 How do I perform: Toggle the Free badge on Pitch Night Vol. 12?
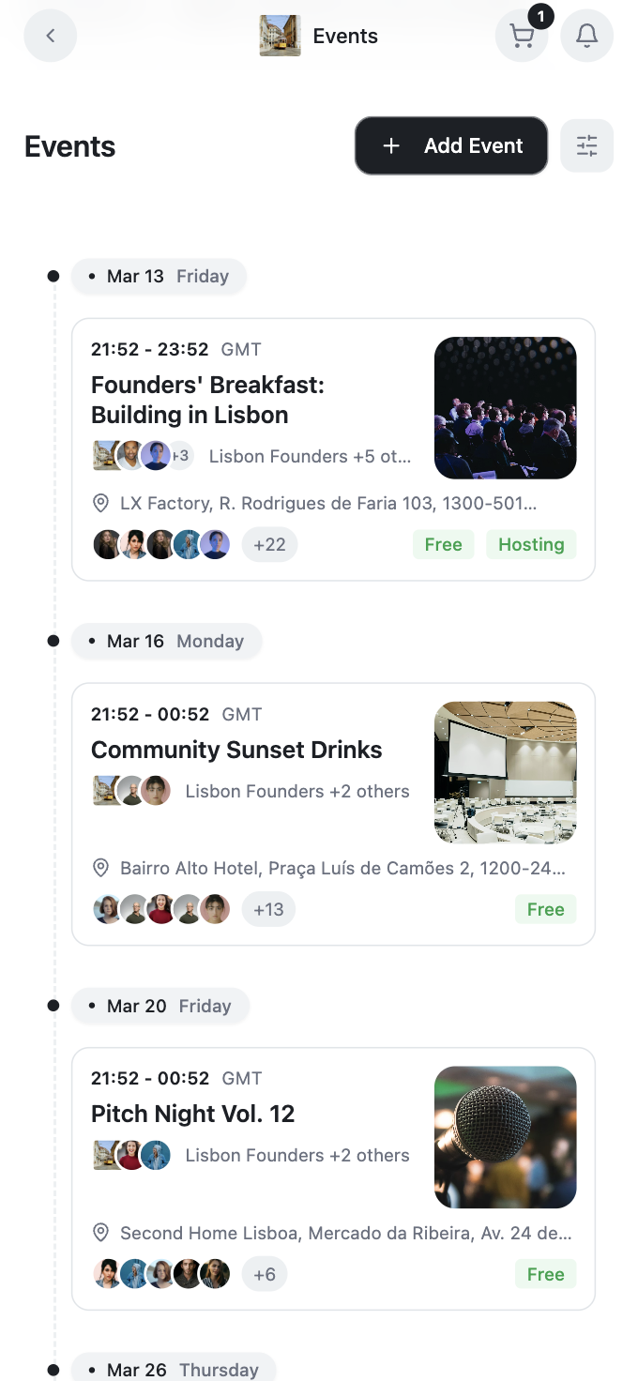pos(545,1274)
